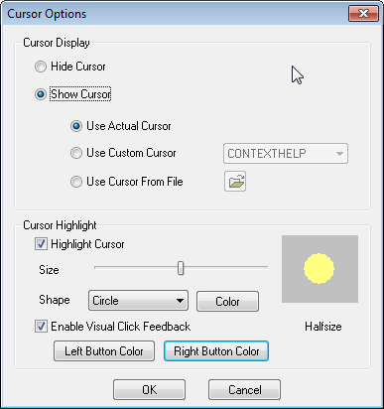Open the Circle shape dropdown
The image size is (384, 409).
[x=138, y=301]
